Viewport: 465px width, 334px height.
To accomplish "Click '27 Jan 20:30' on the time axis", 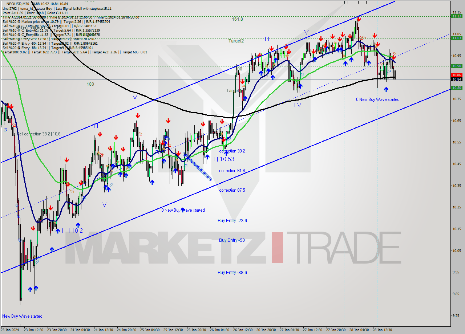I will point(336,330).
